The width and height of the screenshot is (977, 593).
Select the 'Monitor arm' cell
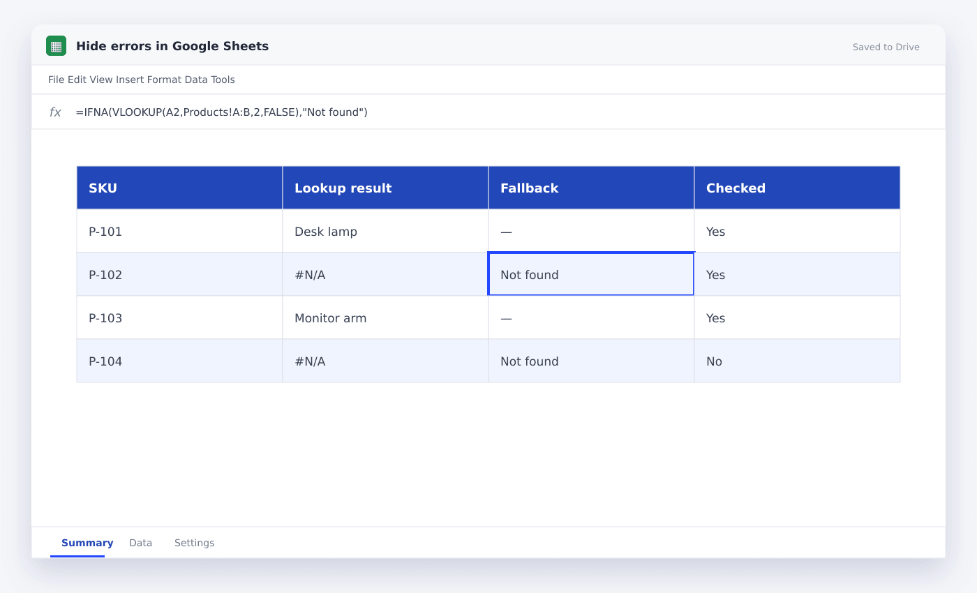click(385, 317)
